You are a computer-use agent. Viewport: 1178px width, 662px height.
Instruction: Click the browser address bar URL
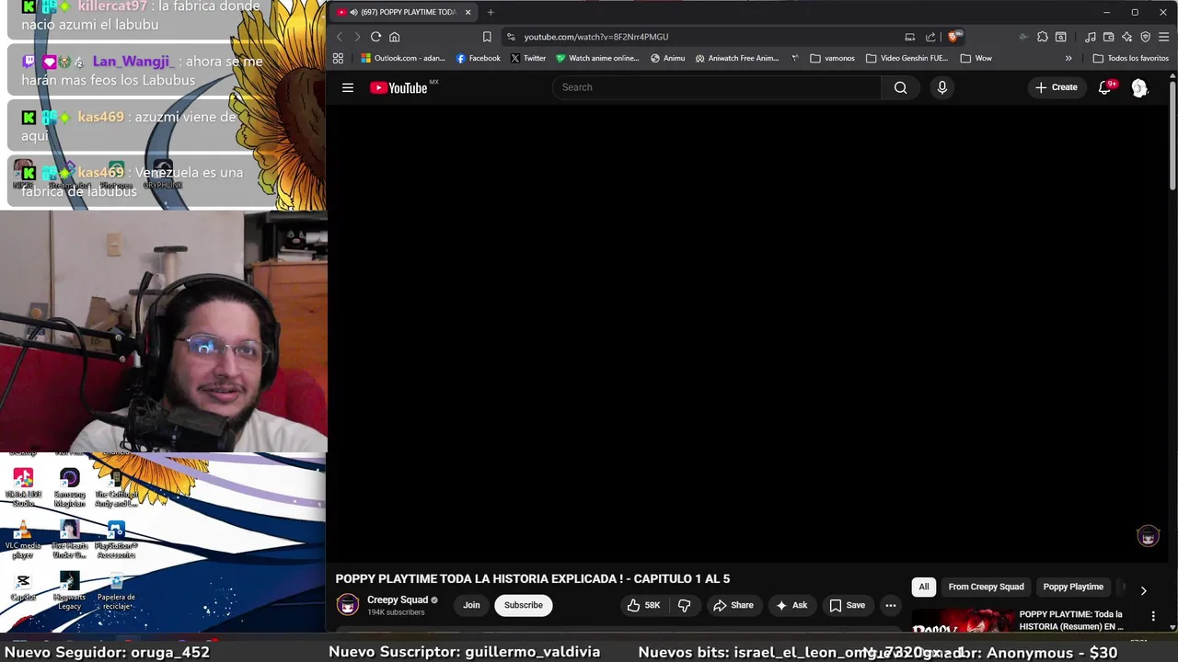coord(596,37)
